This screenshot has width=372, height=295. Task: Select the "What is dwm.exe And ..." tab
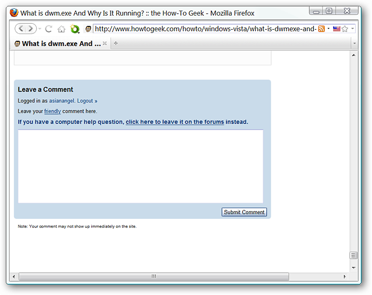(58, 44)
